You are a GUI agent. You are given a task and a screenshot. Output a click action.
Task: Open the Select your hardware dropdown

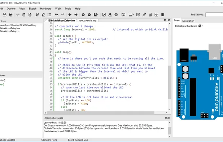(201, 26)
